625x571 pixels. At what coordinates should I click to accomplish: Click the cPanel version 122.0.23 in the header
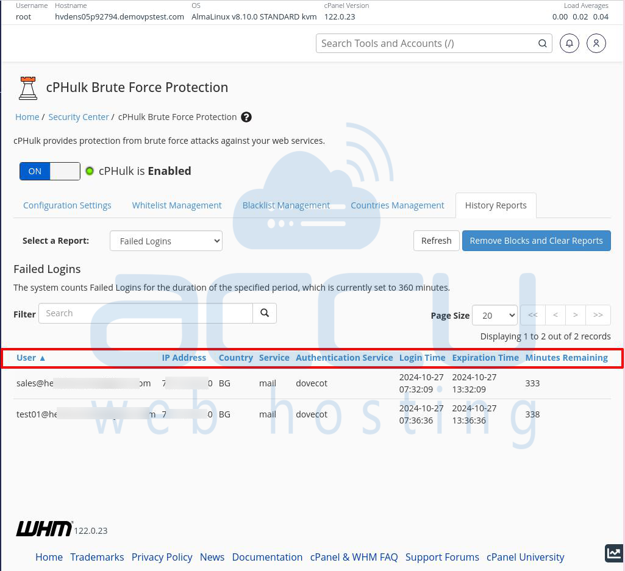[340, 16]
